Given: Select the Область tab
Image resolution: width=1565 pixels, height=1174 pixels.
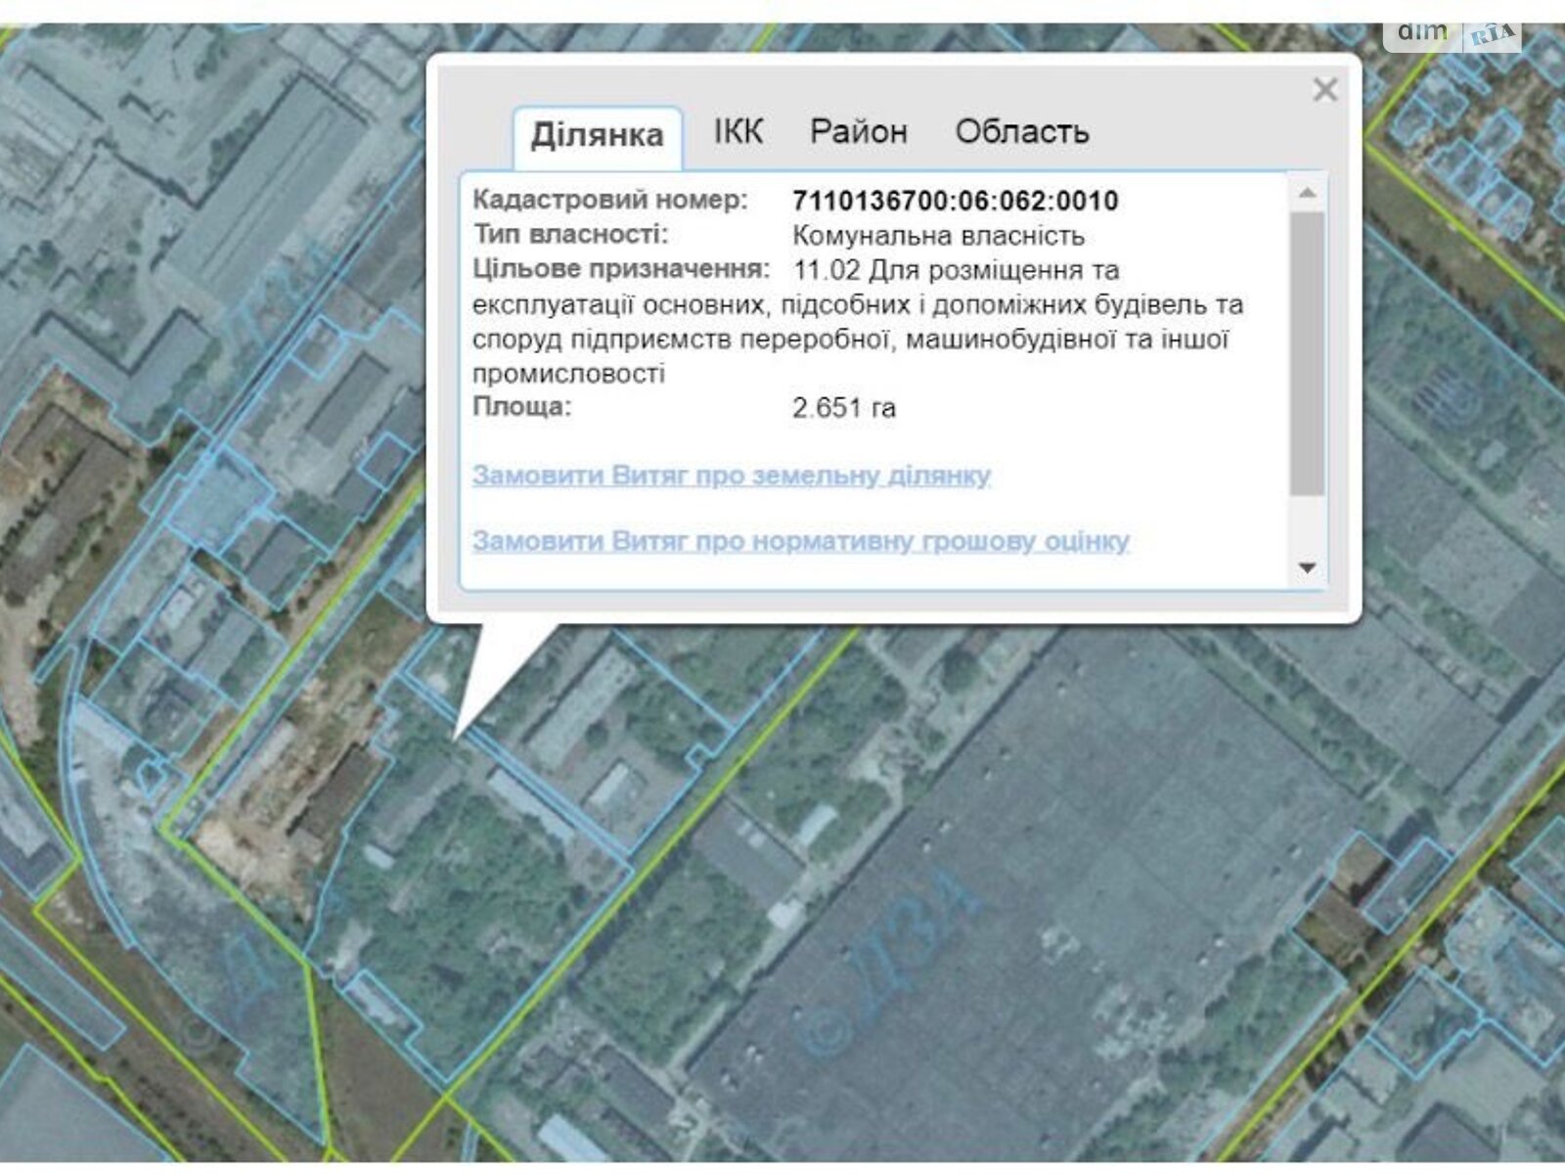Looking at the screenshot, I should (x=1021, y=131).
